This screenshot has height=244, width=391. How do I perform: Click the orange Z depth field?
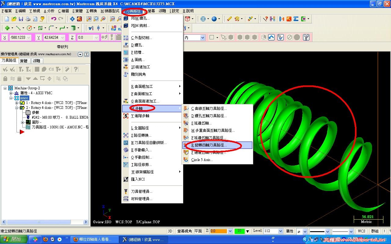(x=219, y=231)
